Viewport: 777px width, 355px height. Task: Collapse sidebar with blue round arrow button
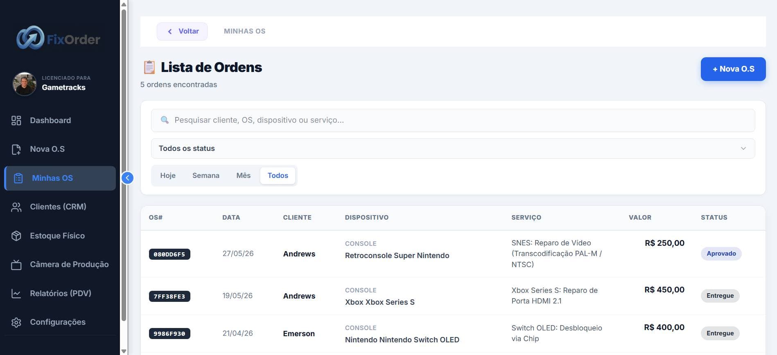(x=128, y=178)
